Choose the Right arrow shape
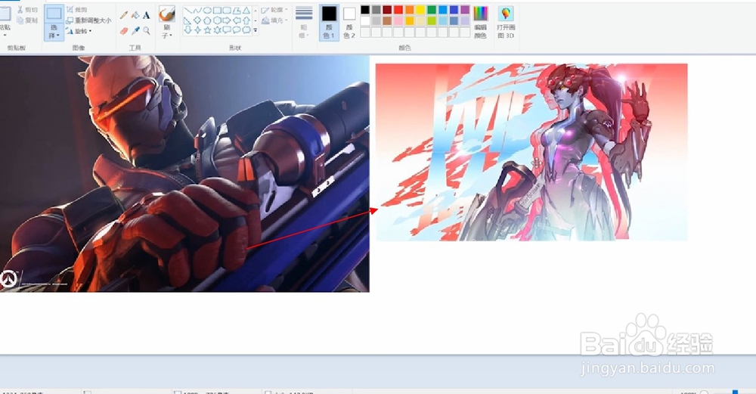The image size is (756, 394). (x=227, y=20)
